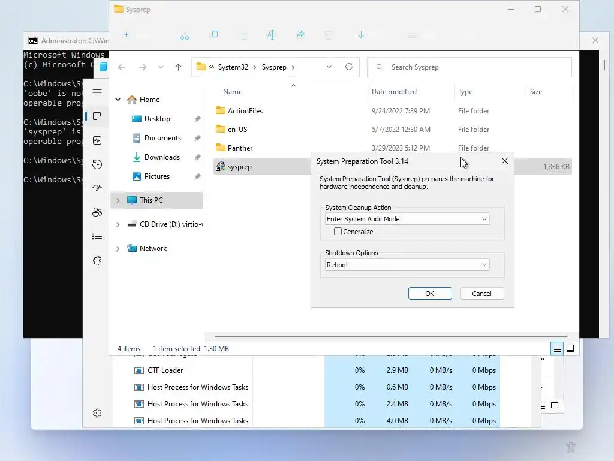Sort files by Date modified column header
Screen dimensions: 614x461
coord(394,92)
